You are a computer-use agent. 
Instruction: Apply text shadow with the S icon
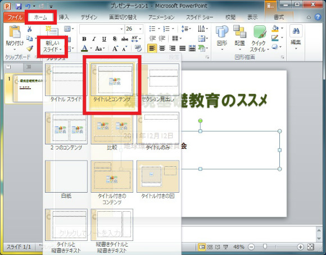click(115, 39)
